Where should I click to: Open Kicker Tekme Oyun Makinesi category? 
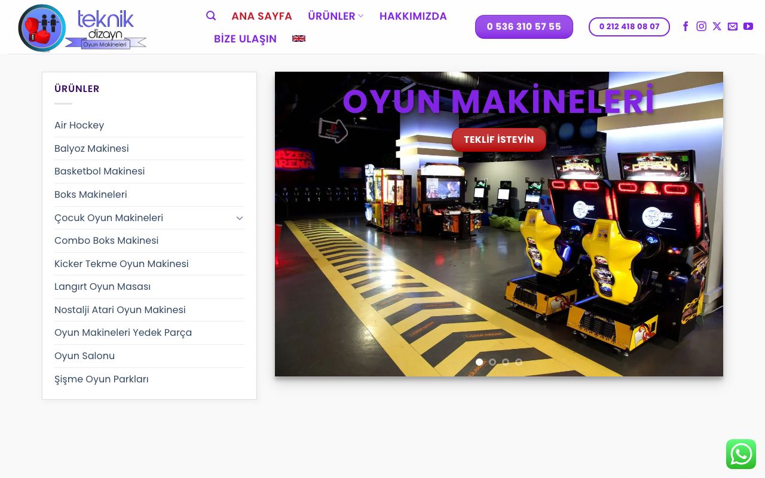point(121,263)
